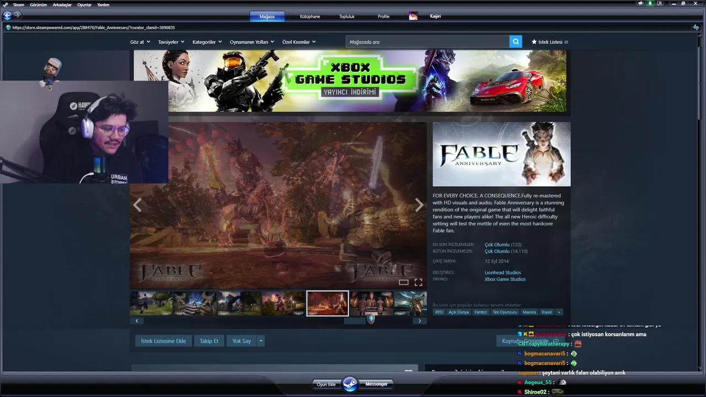Show the next screenshot in the large viewer
Viewport: 706px width, 397px height.
click(x=419, y=205)
